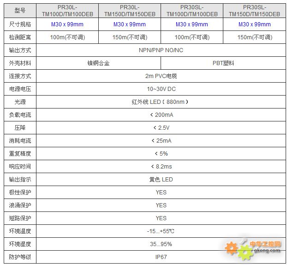Click the 检测距离 row label
This screenshot has width=287, height=265.
(x=20, y=37)
